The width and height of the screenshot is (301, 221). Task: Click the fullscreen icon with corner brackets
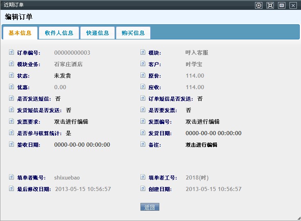pyautogui.click(x=270, y=5)
